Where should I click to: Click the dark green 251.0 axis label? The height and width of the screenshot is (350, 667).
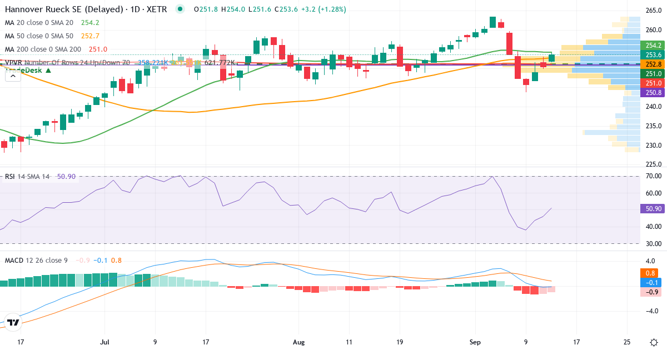coord(652,73)
